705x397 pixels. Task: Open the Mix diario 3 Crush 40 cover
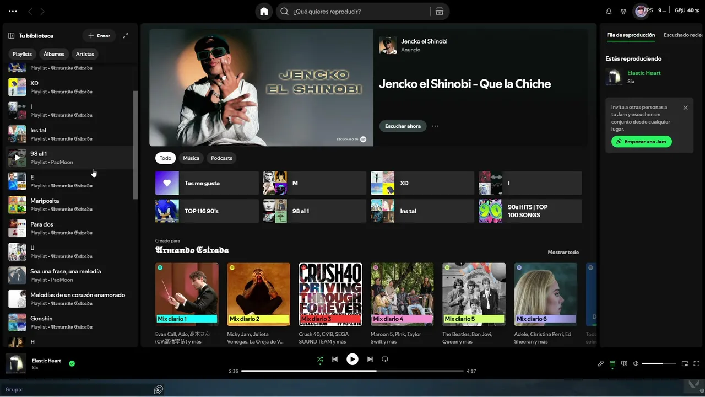pos(330,294)
